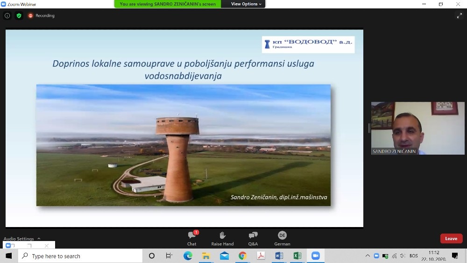Show hidden system tray icons
Image resolution: width=467 pixels, height=263 pixels.
tap(368, 256)
